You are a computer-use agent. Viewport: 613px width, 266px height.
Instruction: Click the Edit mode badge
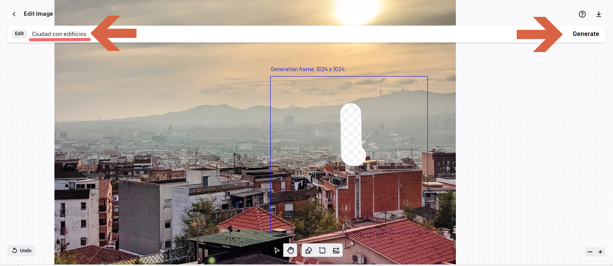pyautogui.click(x=19, y=34)
